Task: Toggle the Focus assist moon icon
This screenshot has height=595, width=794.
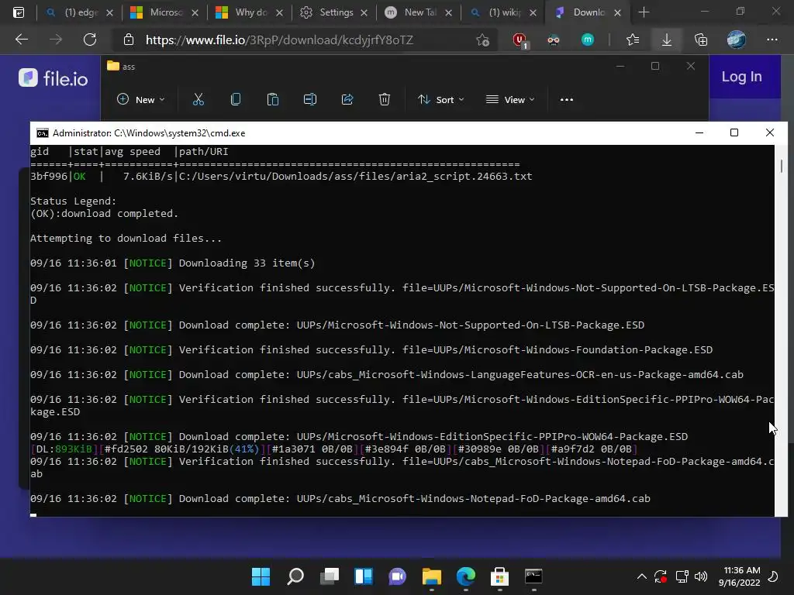Action: point(773,576)
